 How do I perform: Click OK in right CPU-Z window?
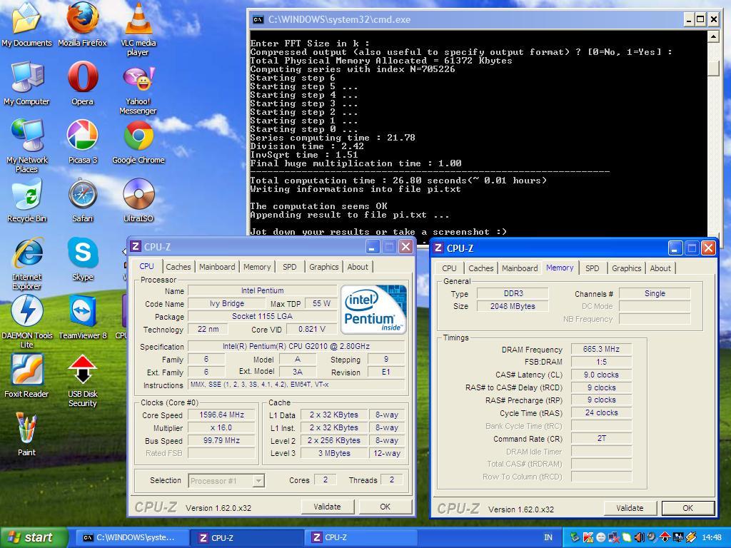tap(687, 508)
